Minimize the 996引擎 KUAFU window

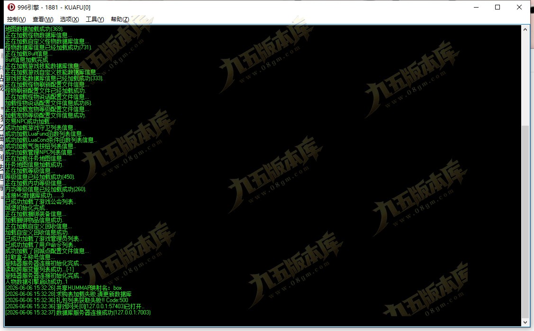click(x=476, y=7)
